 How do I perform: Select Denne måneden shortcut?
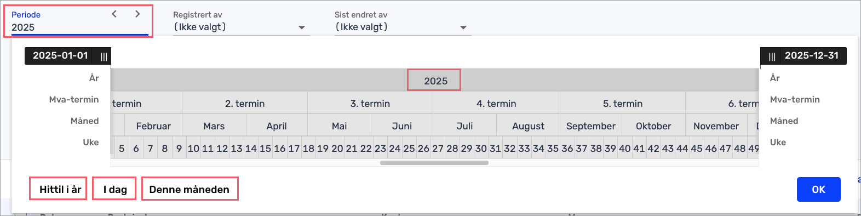point(190,189)
